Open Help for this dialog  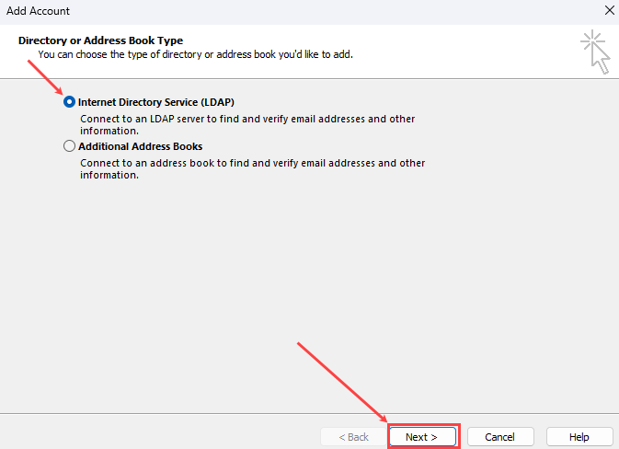click(579, 436)
